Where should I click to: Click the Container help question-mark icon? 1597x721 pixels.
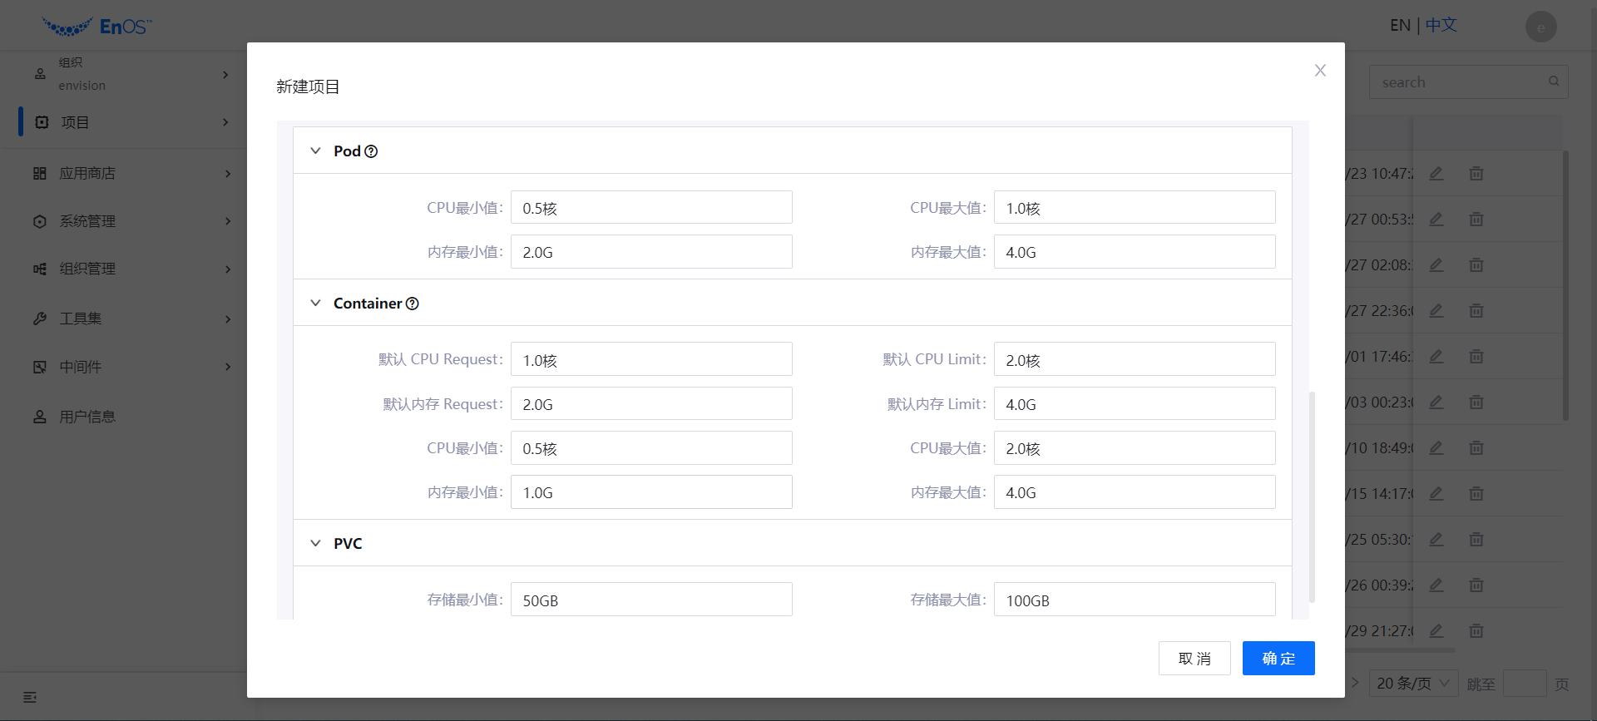click(412, 304)
